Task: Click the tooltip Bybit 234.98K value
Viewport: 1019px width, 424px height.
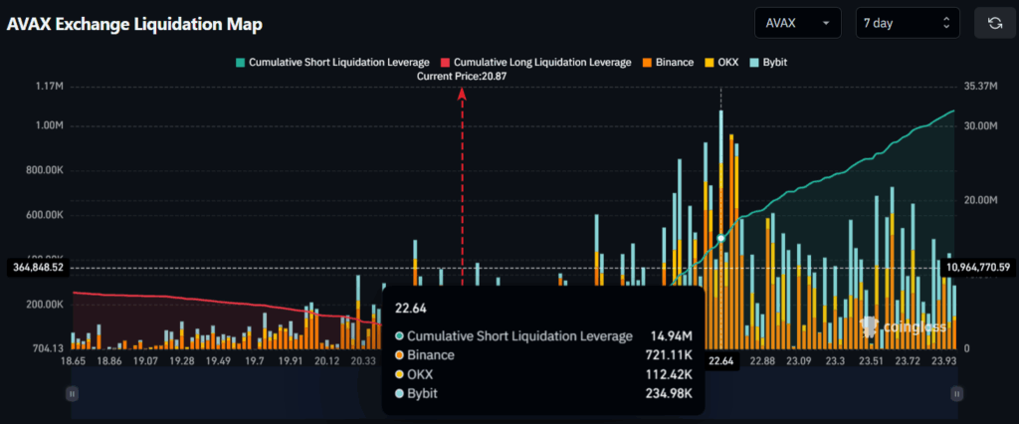Action: click(x=669, y=393)
